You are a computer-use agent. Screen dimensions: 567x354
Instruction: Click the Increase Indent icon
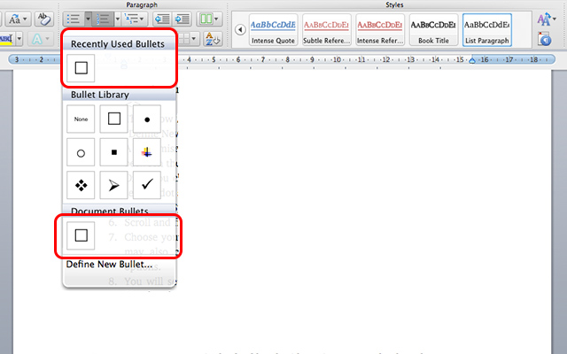click(x=182, y=18)
